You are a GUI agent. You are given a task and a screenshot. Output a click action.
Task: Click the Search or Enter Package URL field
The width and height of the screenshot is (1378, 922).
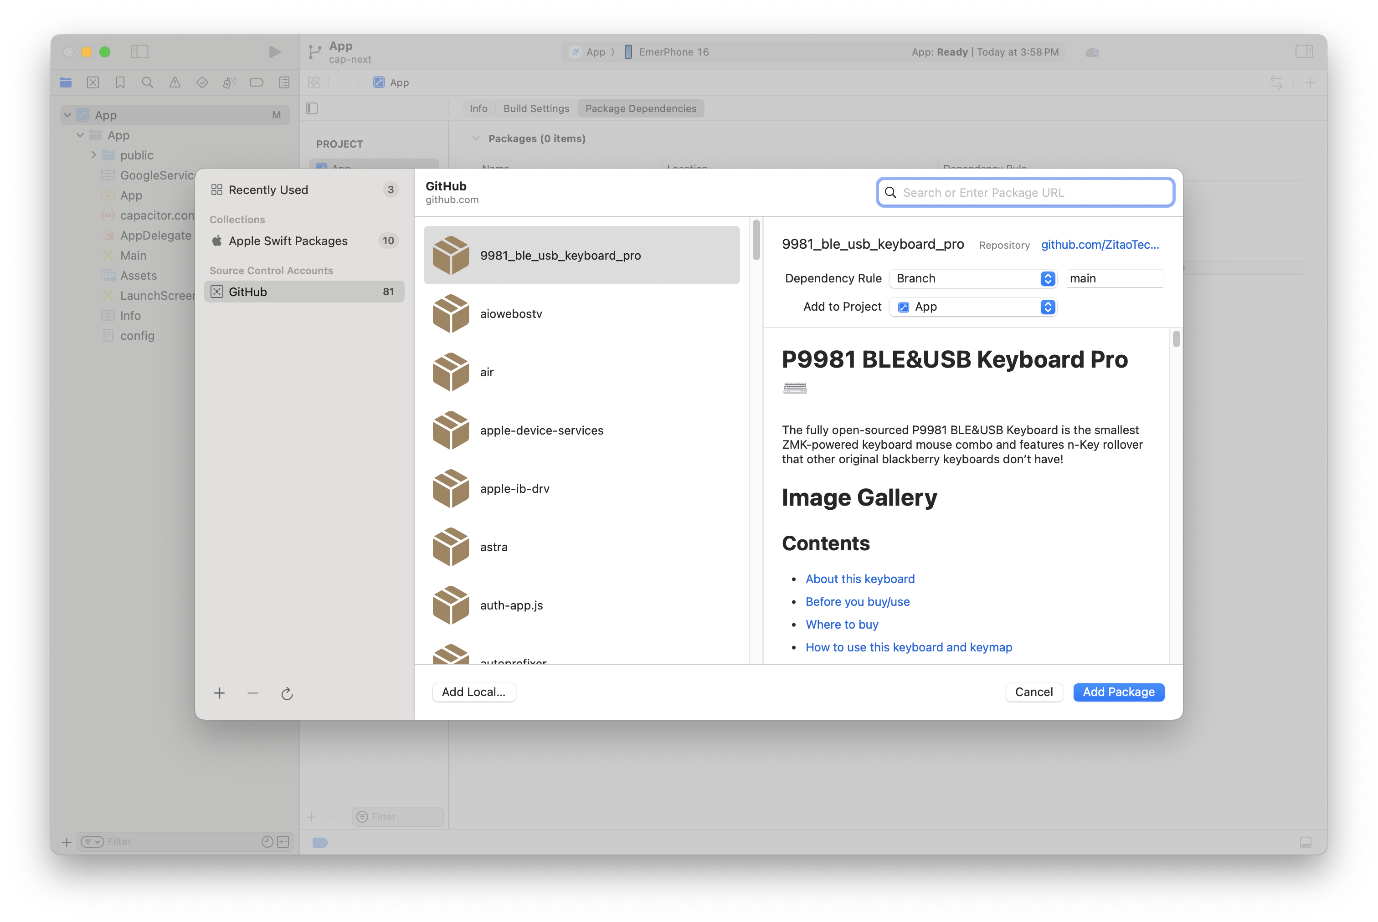(x=1026, y=192)
